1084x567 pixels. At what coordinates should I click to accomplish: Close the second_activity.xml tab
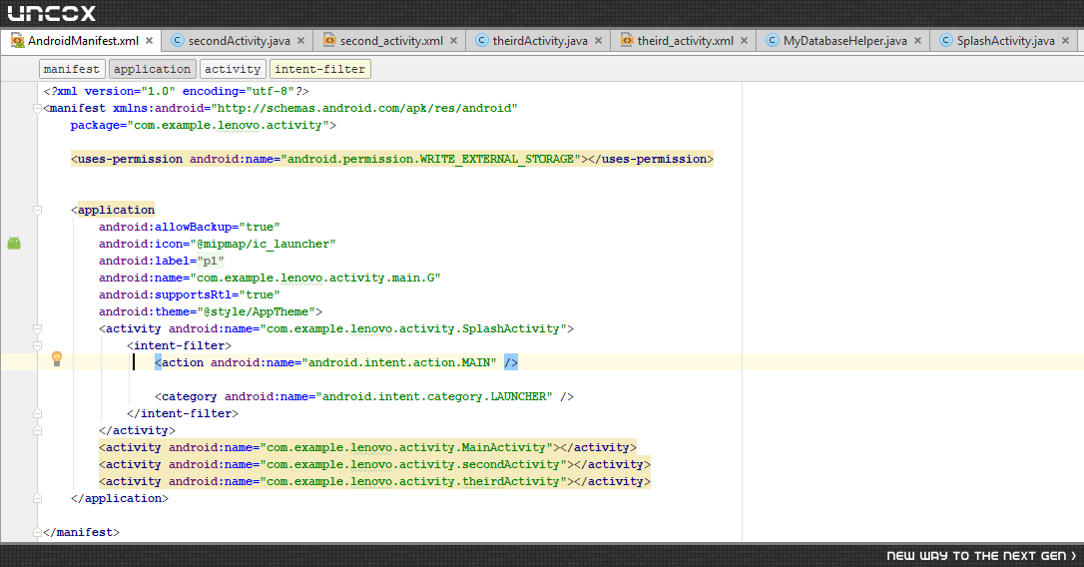click(x=453, y=41)
